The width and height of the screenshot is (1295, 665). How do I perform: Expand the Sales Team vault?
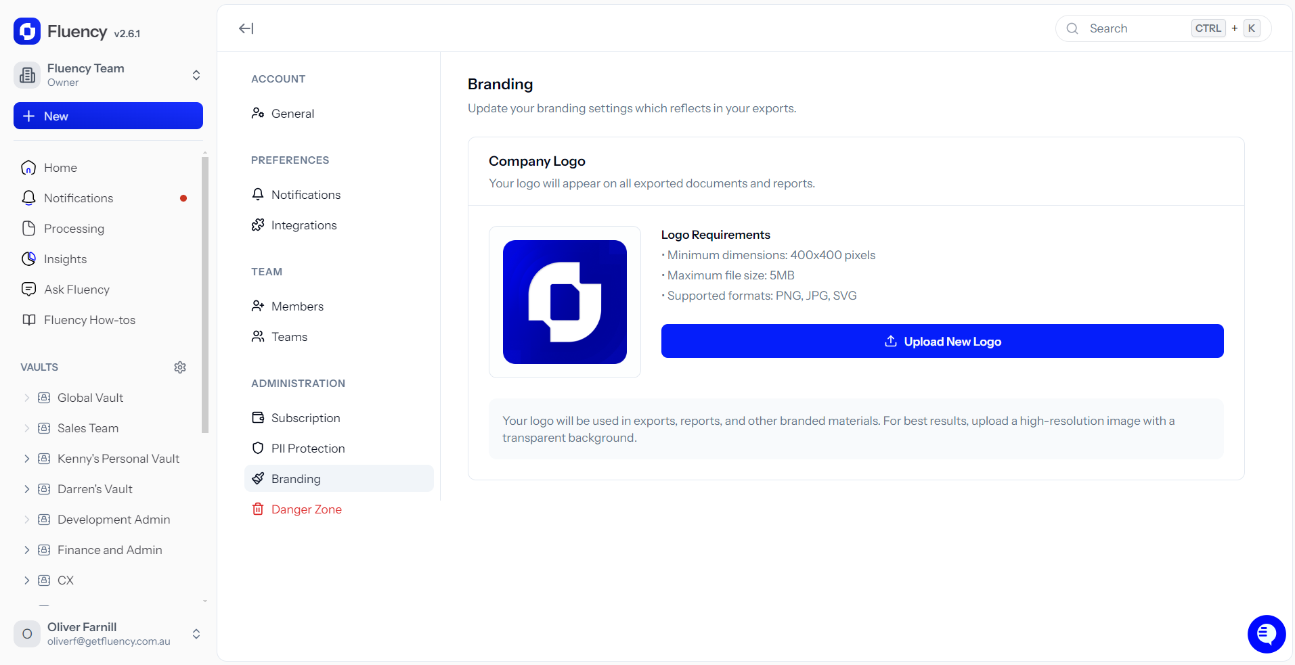point(27,428)
